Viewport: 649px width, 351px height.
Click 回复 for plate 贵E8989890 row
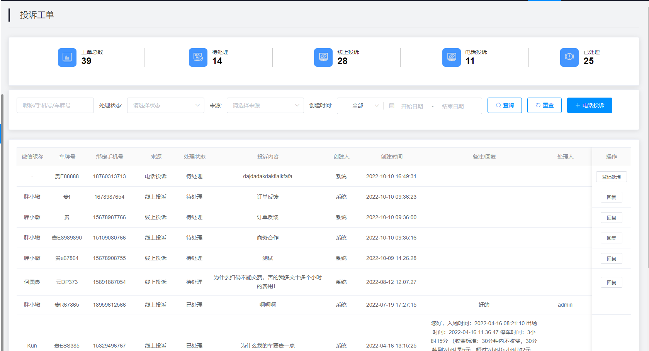(611, 238)
